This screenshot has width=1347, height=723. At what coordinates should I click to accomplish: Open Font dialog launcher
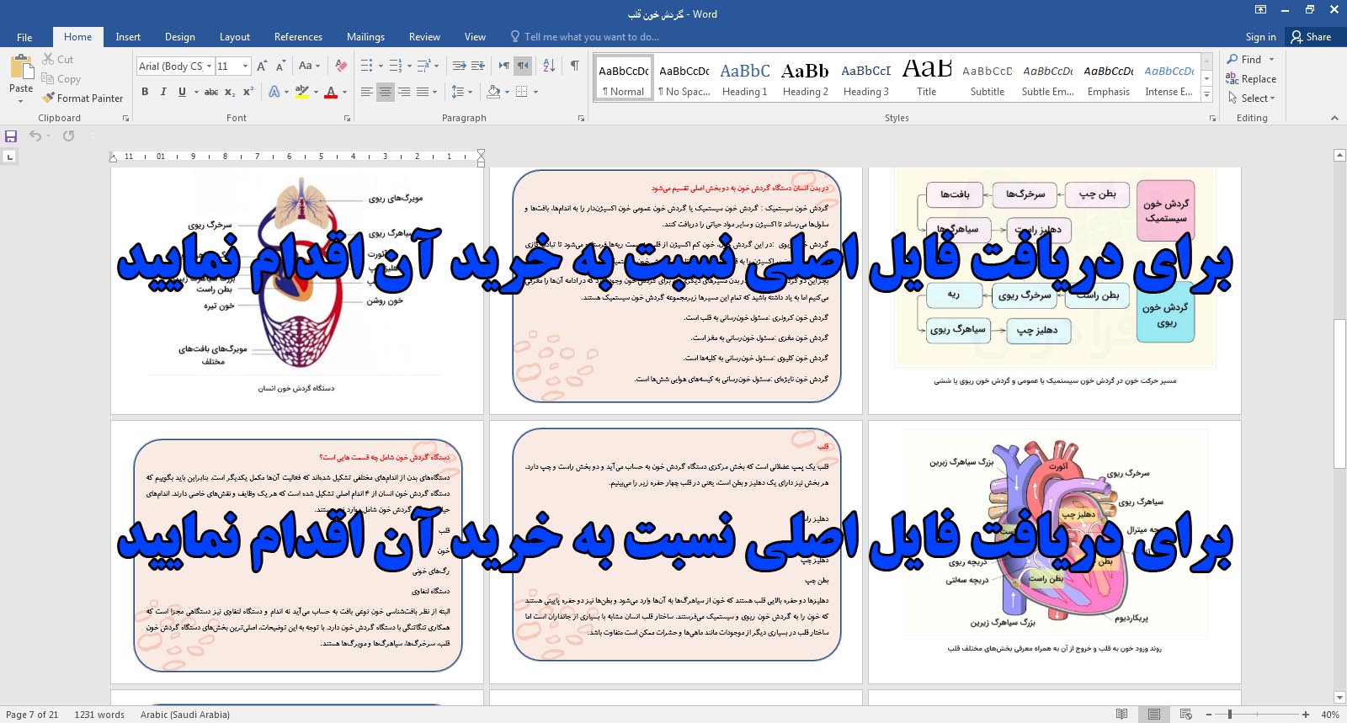(347, 119)
